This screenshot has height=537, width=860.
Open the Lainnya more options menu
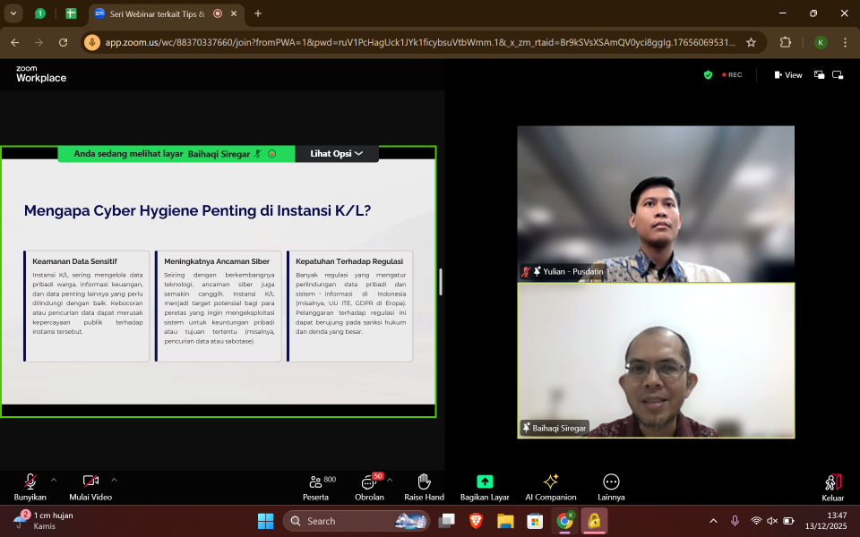611,482
